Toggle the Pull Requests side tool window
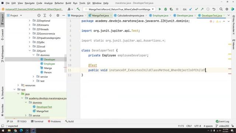Image resolution: width=236 pixels, height=133 pixels. 3,54
